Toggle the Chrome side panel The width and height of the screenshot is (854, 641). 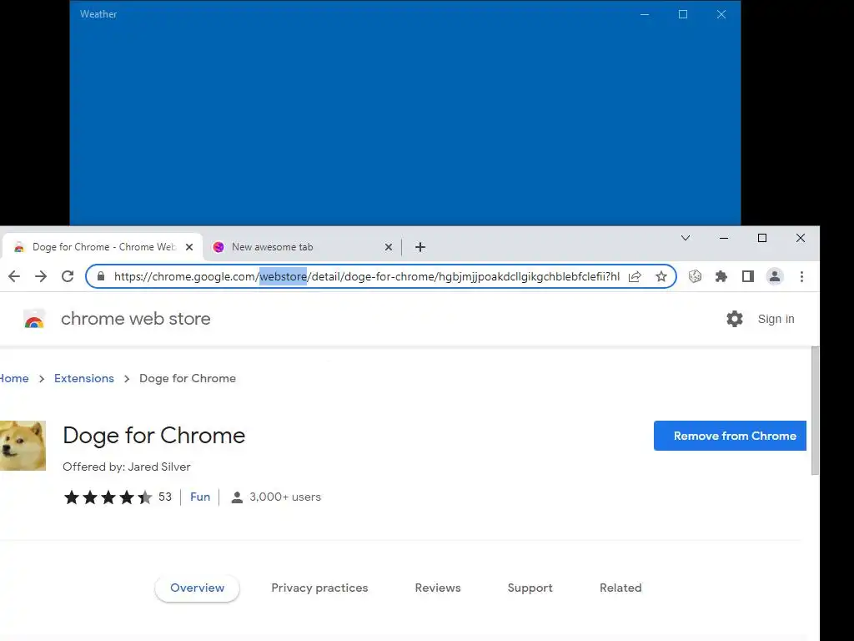pos(748,276)
